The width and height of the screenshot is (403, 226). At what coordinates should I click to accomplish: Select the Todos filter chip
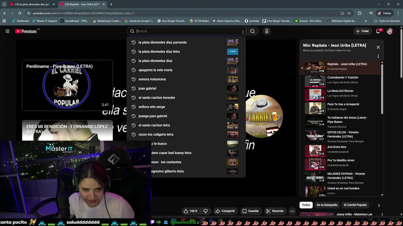[x=306, y=205]
